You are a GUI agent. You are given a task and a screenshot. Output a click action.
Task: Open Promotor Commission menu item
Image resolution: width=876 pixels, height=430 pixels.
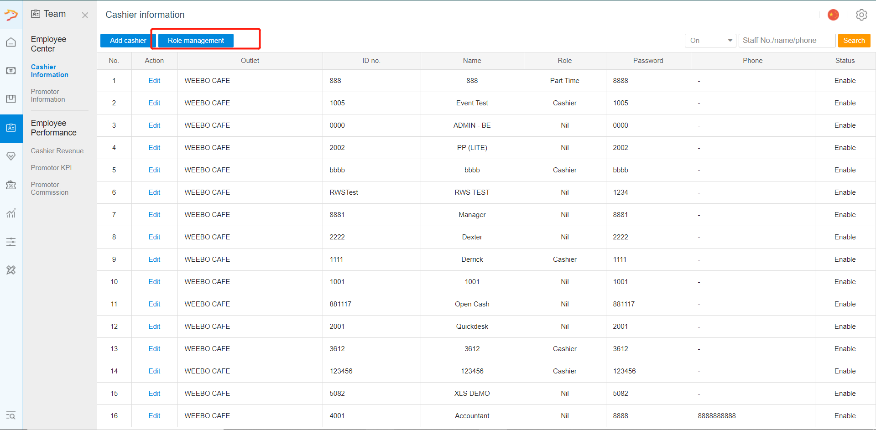[x=49, y=188]
